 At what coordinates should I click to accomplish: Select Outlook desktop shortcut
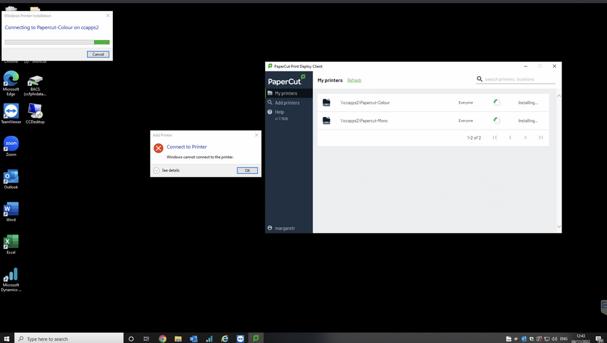pos(11,179)
